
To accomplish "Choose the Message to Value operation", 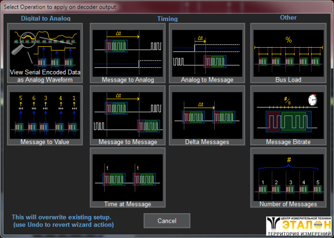I will 45,115.
